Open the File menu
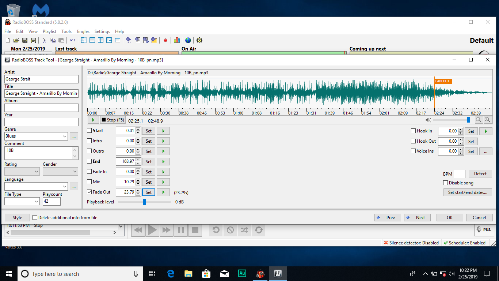 [x=8, y=31]
